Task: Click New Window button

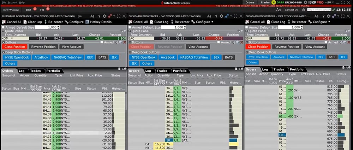Action: [x=11, y=10]
